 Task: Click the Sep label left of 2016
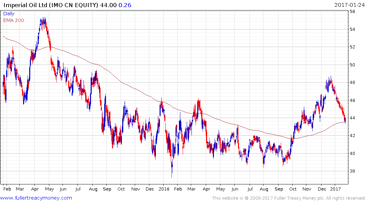pos(107,189)
